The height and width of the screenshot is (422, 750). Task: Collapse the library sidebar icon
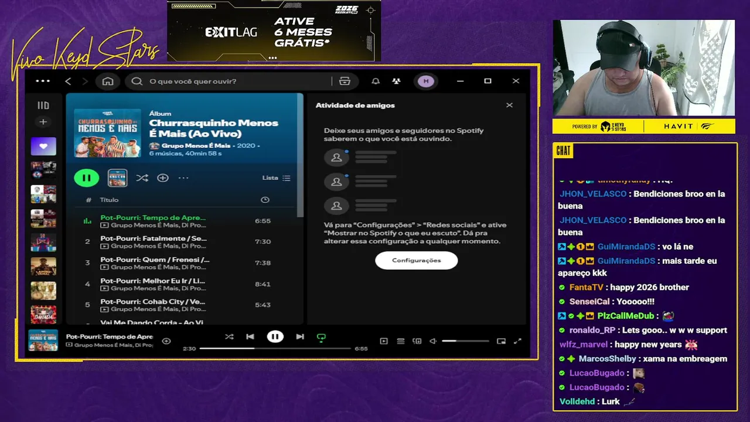43,105
